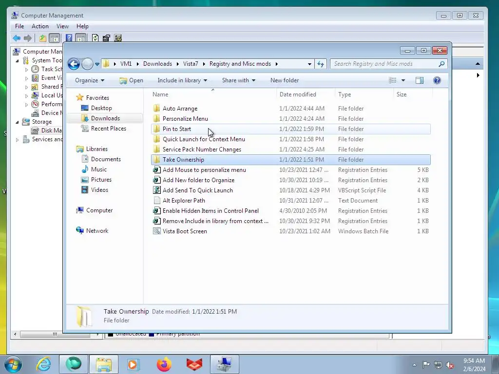Change view icon in Explorer toolbar
This screenshot has height=374, width=499.
point(393,80)
